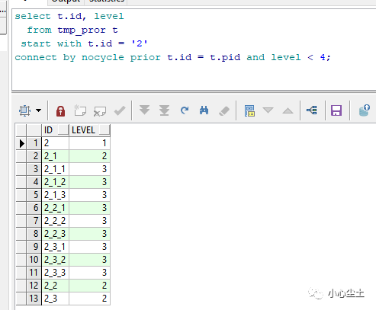Image resolution: width=376 pixels, height=310 pixels.
Task: Click into the SQL editor text area
Action: [194, 50]
